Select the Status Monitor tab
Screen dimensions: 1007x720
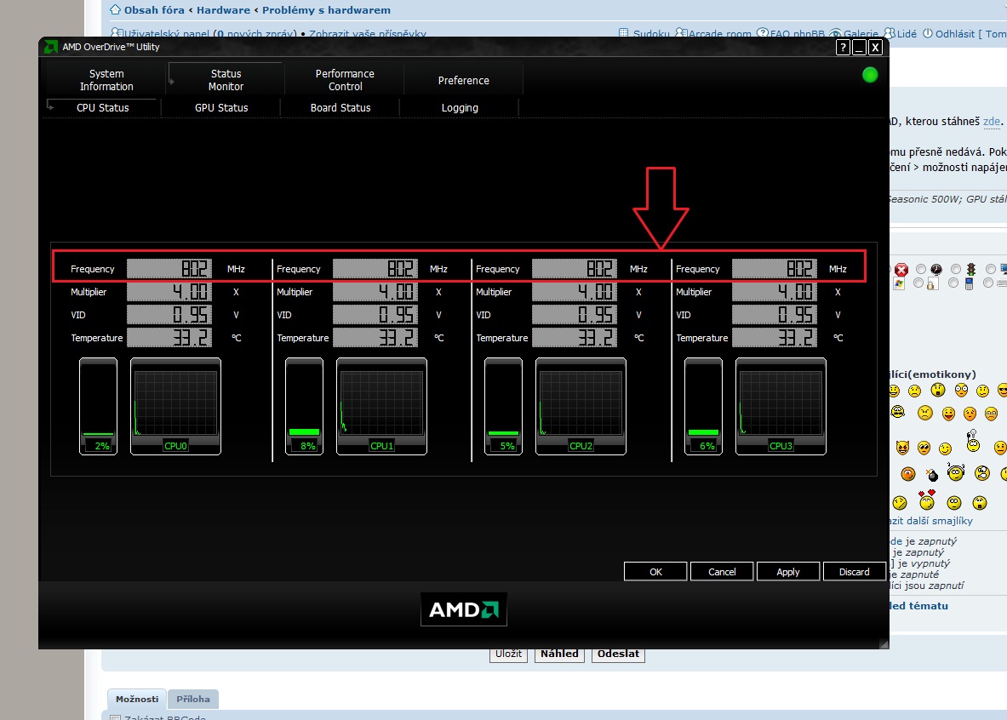tap(226, 80)
